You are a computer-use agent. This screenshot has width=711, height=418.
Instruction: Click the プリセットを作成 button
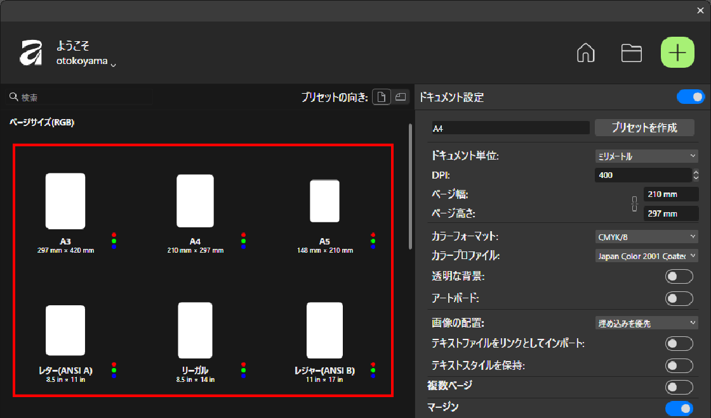click(644, 127)
